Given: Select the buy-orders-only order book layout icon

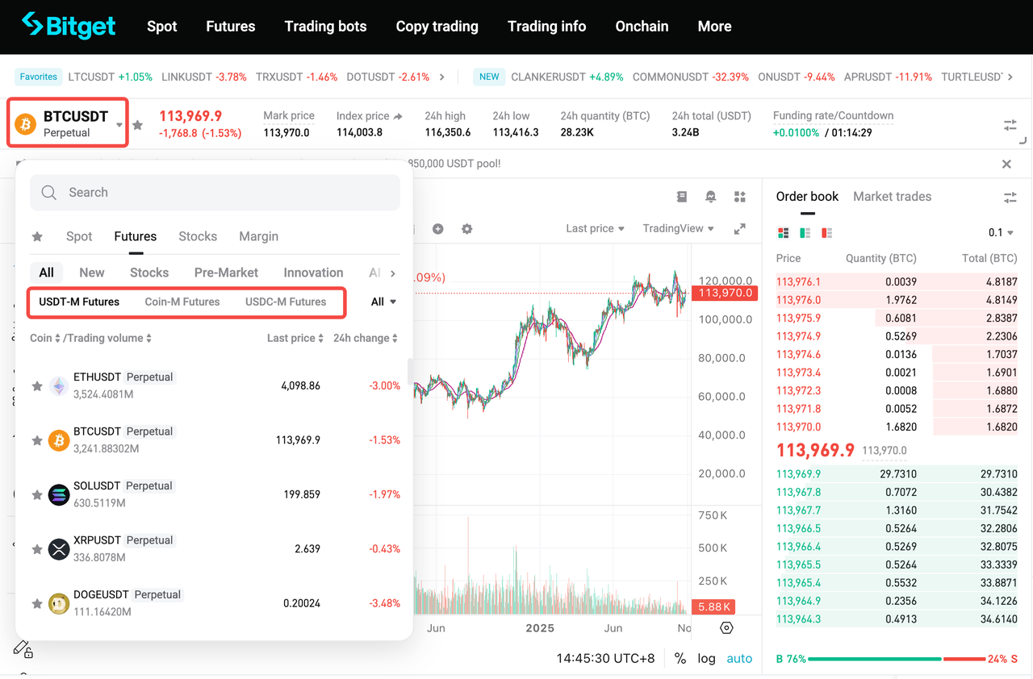Looking at the screenshot, I should [x=803, y=232].
